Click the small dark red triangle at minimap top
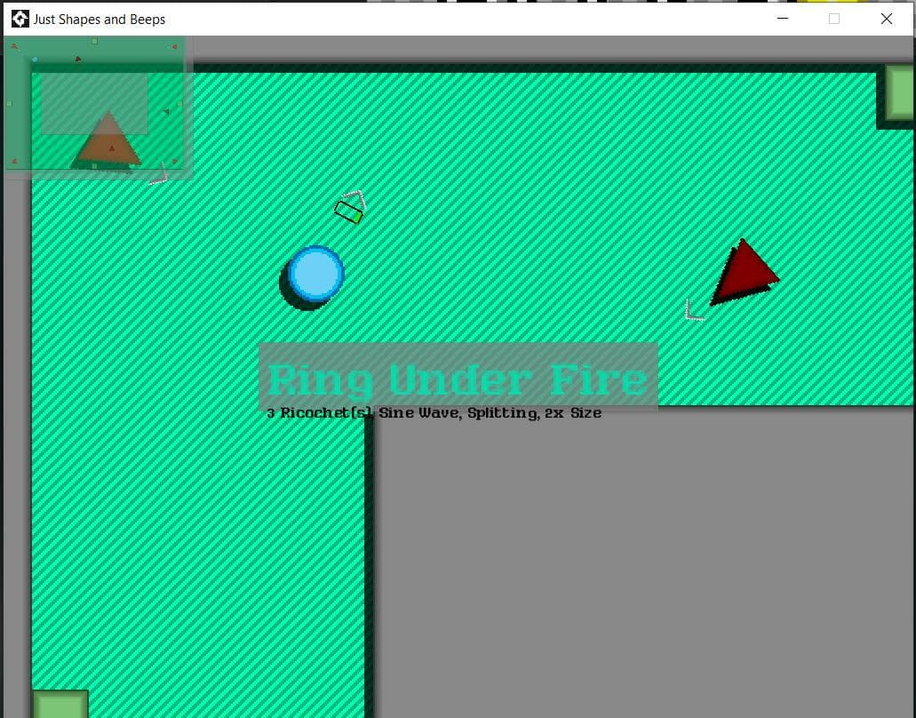This screenshot has width=916, height=718. 77,59
